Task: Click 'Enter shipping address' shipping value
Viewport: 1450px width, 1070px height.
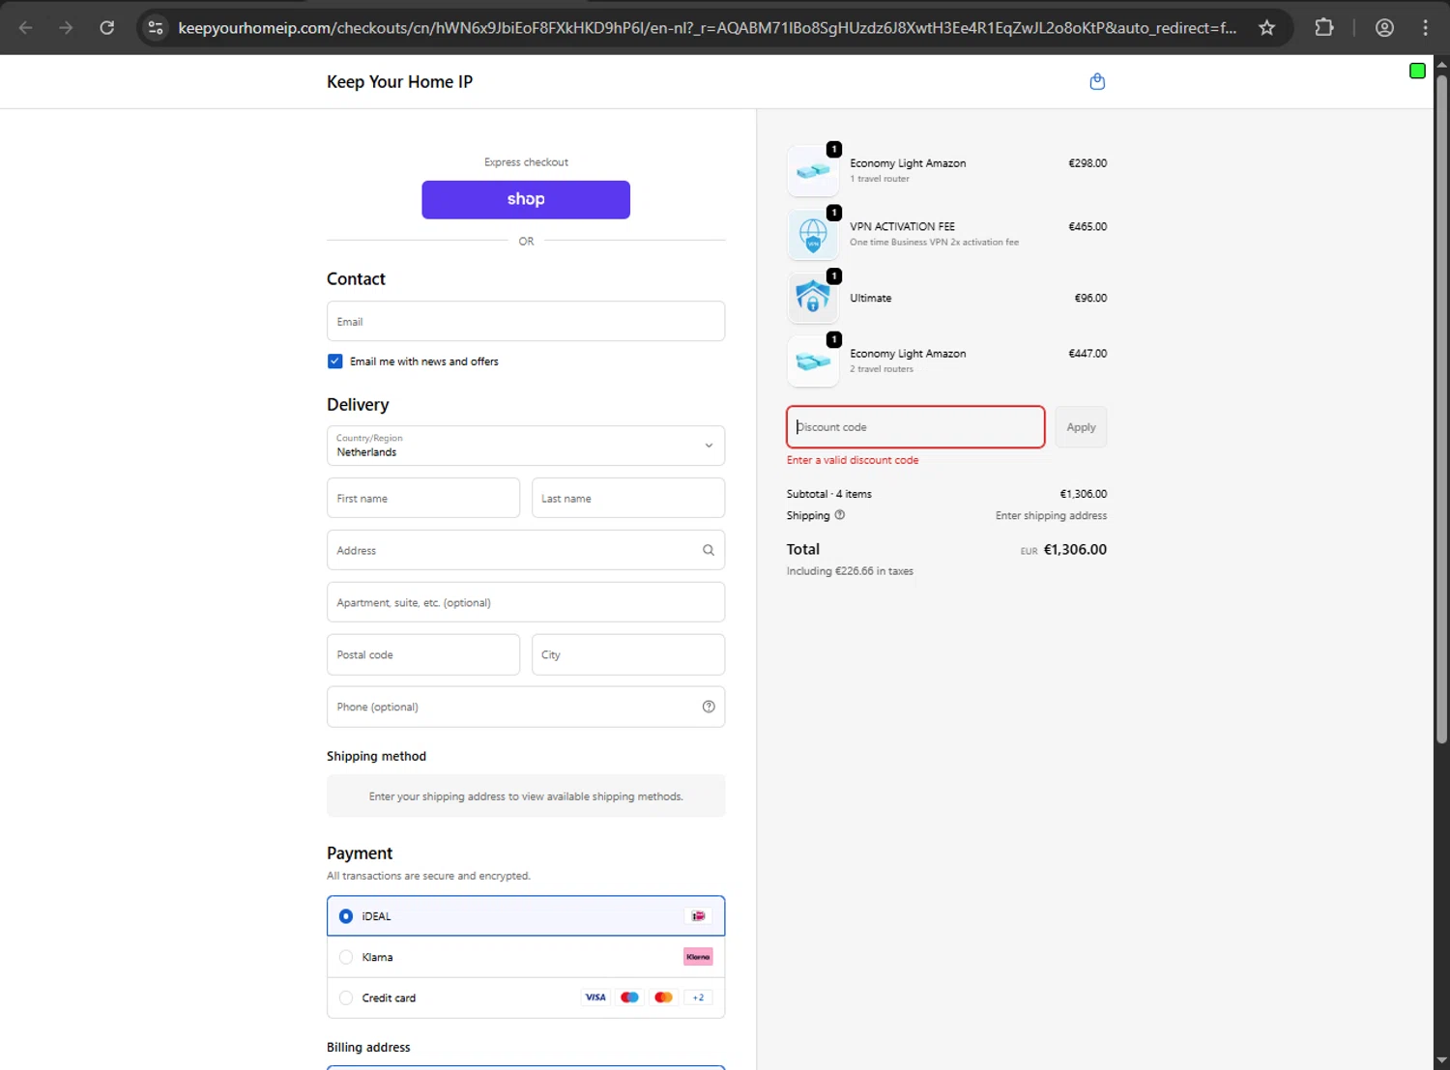Action: 1051,516
